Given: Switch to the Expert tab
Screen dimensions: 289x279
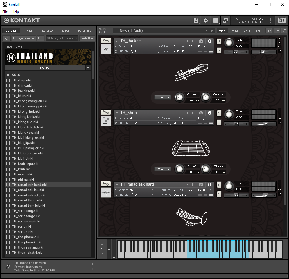Looking at the screenshot, I should coord(66,30).
